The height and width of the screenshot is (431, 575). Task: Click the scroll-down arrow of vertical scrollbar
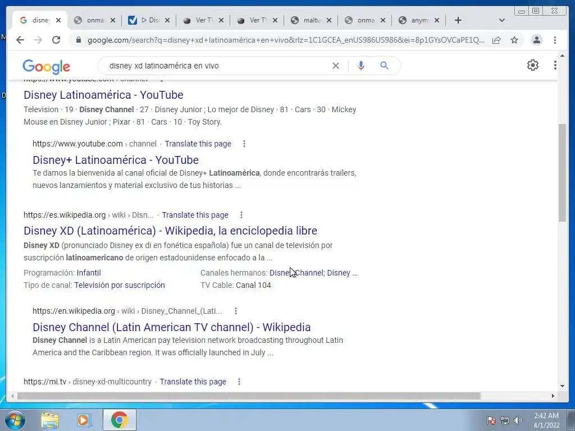click(x=562, y=386)
